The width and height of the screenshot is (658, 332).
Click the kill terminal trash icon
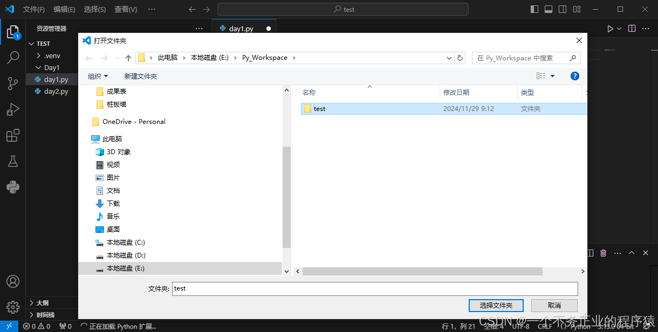coord(604,253)
